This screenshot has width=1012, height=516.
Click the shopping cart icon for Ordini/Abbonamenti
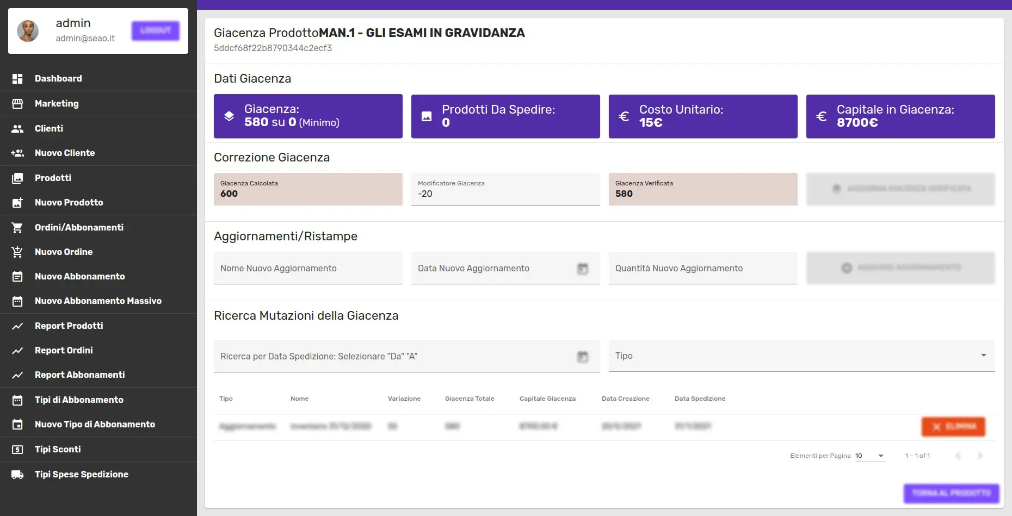pyautogui.click(x=17, y=228)
